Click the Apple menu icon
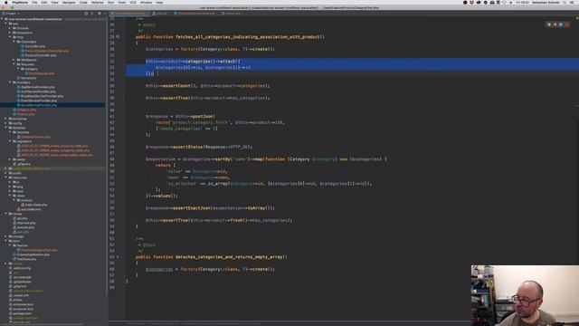 tap(6, 3)
